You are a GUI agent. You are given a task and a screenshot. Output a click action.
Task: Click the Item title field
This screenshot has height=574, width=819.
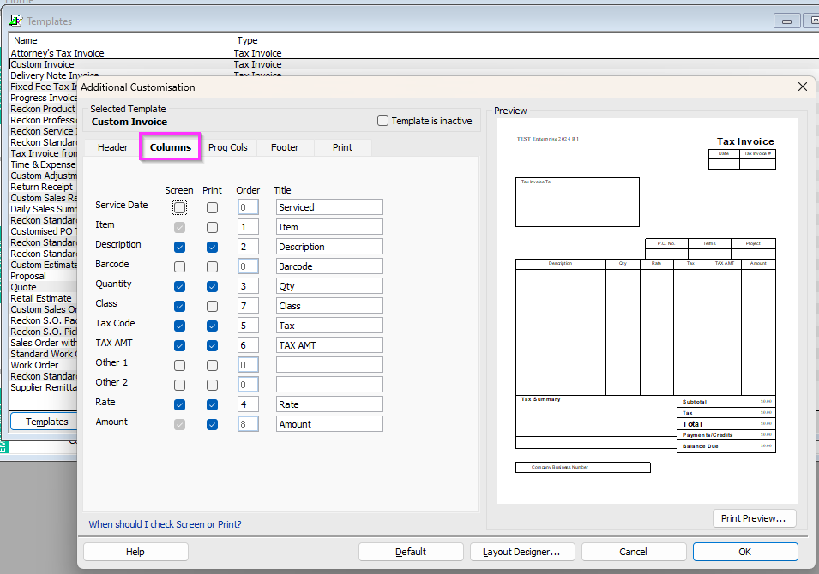click(x=329, y=227)
